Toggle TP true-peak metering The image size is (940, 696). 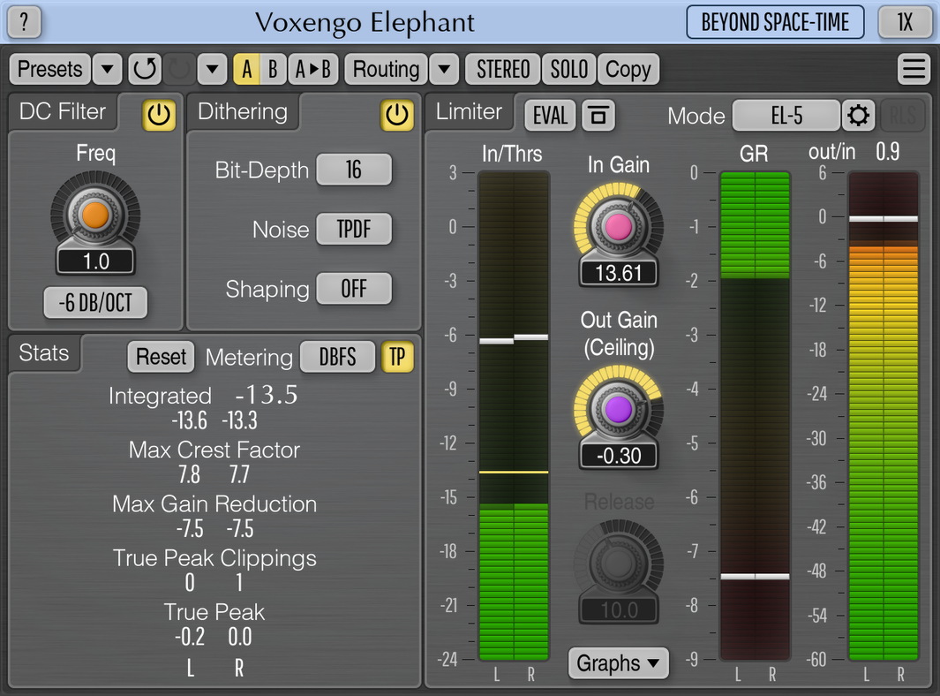pyautogui.click(x=398, y=357)
